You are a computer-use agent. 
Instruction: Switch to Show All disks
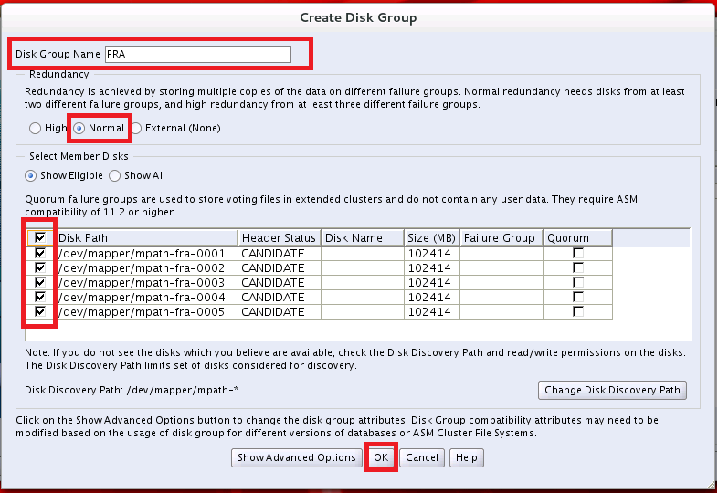pyautogui.click(x=115, y=175)
